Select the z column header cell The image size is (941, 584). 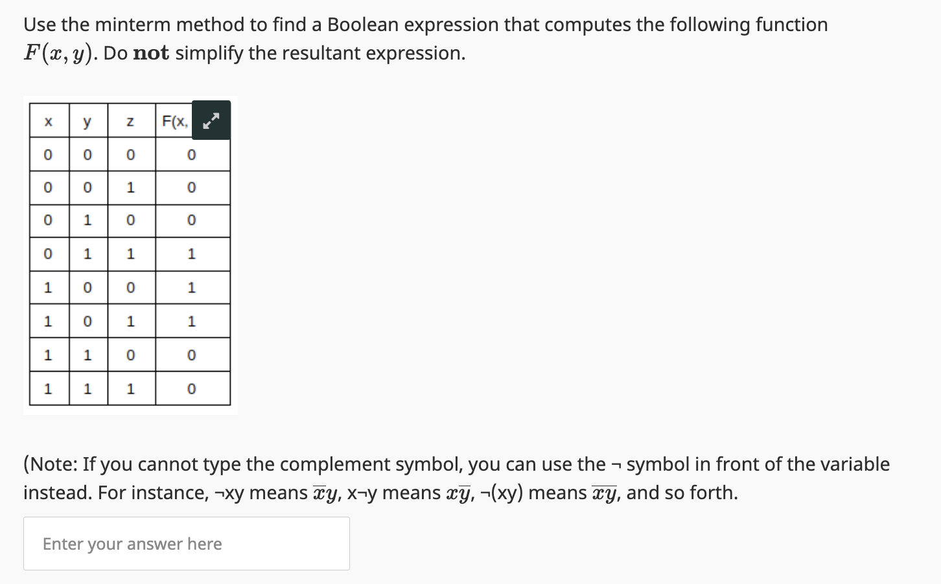(132, 120)
